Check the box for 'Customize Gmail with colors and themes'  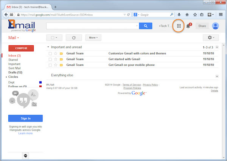pyautogui.click(x=50, y=54)
